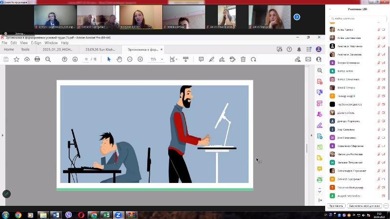This screenshot has width=390, height=219.
Task: Click the Delete trash icon in toolbar
Action: click(243, 59)
